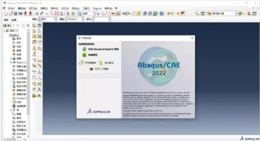Open the Tools menu
260x141 pixels.
point(86,8)
